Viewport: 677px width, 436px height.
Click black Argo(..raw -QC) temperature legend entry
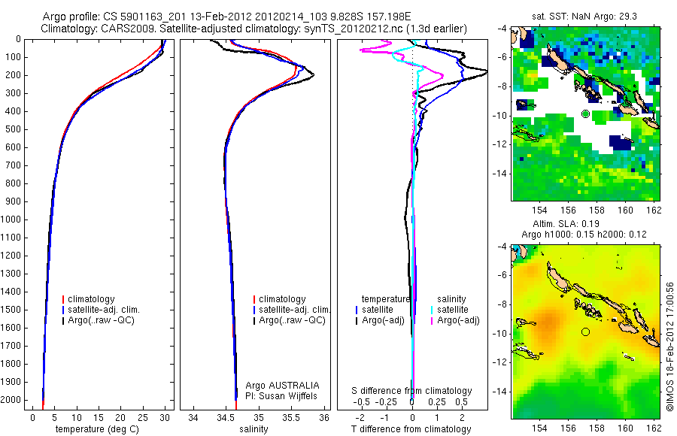[99, 320]
